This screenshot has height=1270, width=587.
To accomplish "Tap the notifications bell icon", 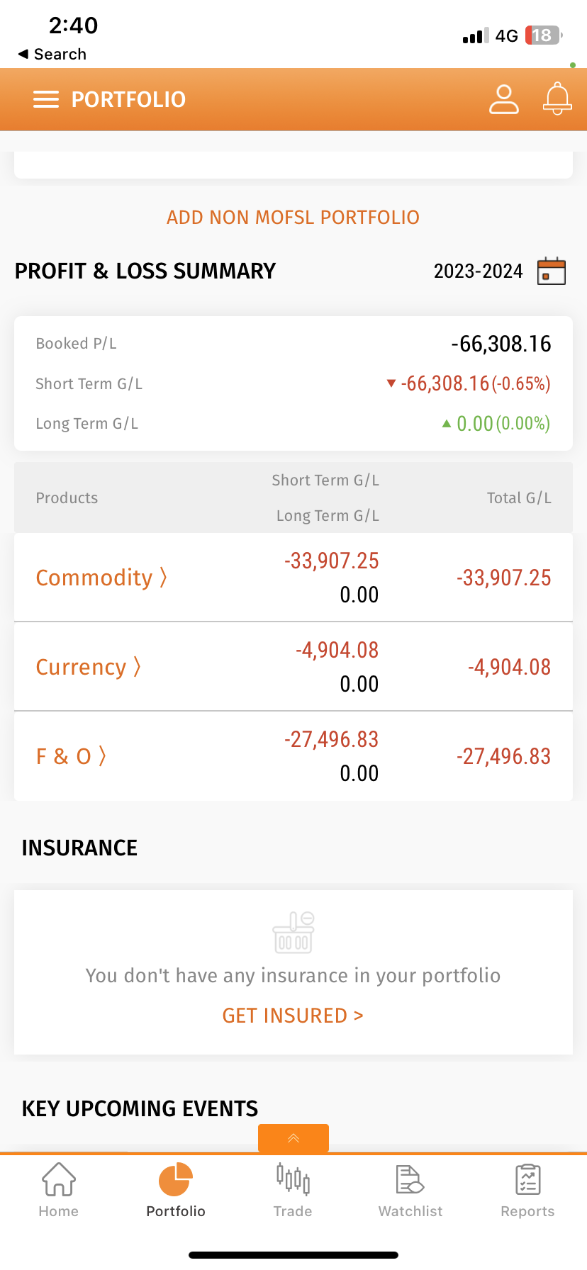I will 557,99.
